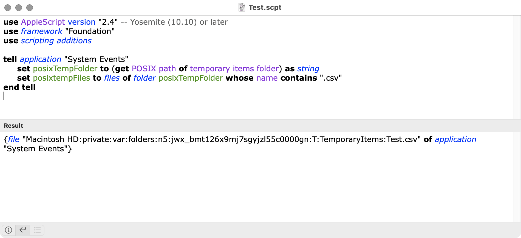The height and width of the screenshot is (238, 521).
Task: Click the "end tell" line
Action: point(19,87)
